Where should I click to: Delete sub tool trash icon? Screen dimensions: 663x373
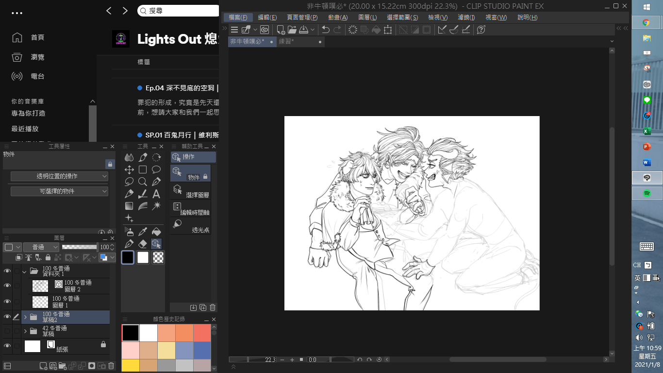coord(213,307)
